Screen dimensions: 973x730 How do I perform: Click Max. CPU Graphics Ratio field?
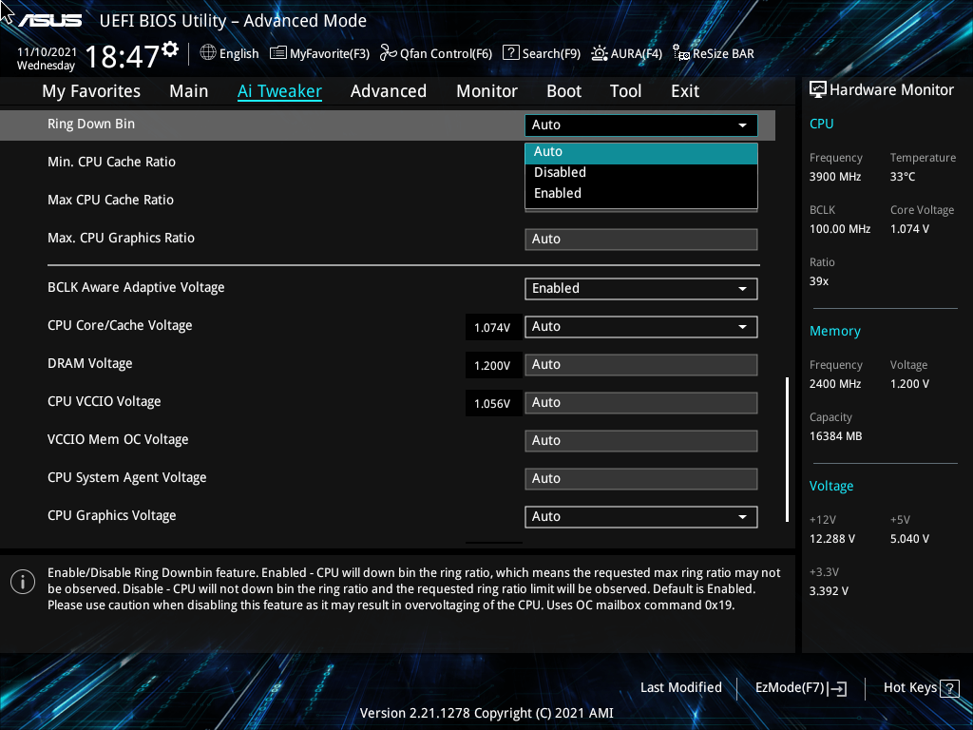(x=641, y=240)
